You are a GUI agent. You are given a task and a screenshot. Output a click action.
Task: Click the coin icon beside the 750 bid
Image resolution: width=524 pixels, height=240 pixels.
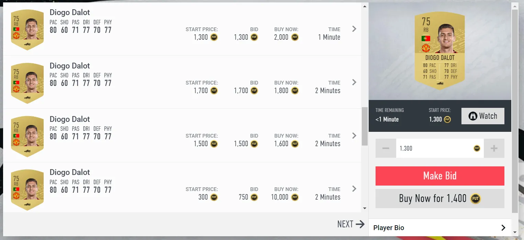(254, 197)
